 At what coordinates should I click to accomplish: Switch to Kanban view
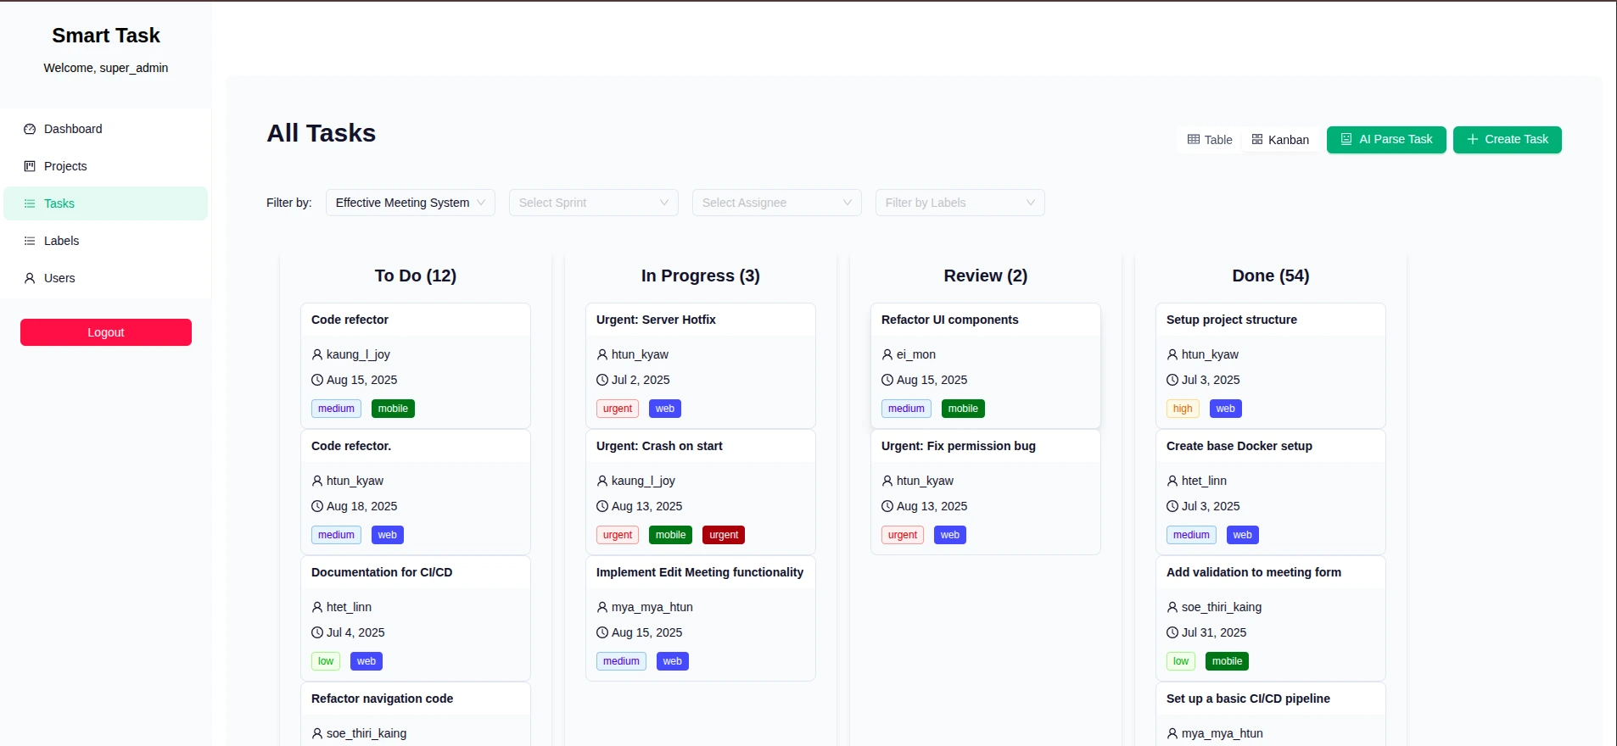[1280, 140]
